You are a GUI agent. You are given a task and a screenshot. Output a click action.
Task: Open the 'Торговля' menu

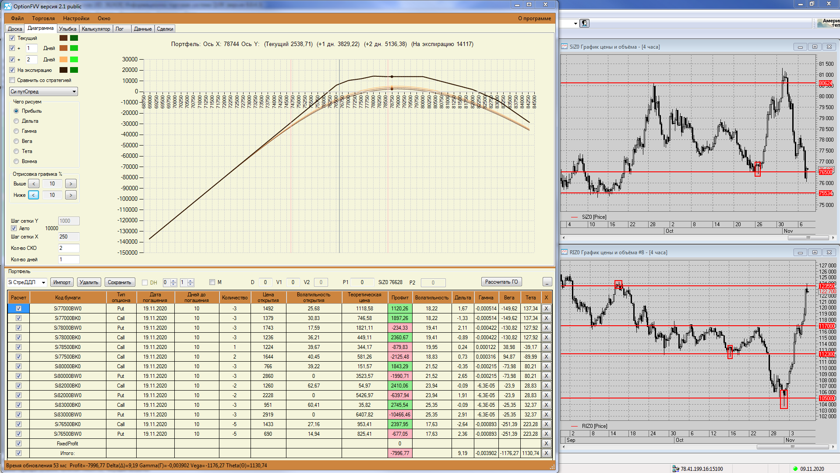pos(43,18)
